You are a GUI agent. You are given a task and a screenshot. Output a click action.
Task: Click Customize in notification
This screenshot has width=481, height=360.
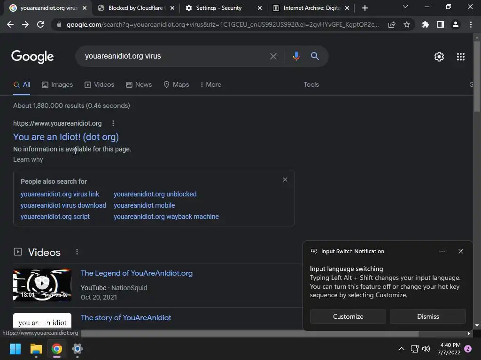(x=348, y=316)
